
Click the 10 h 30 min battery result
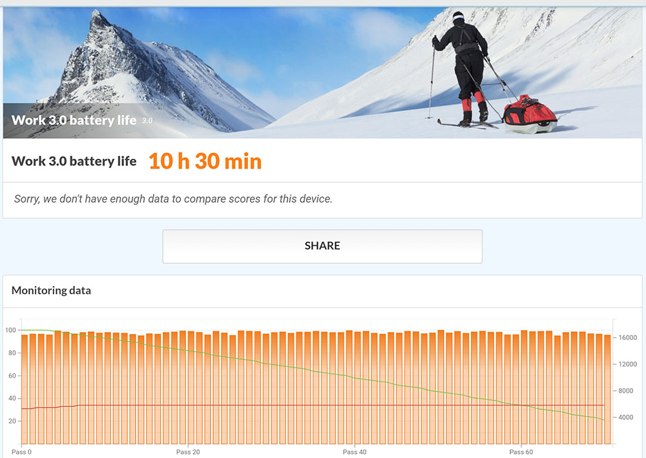[205, 161]
